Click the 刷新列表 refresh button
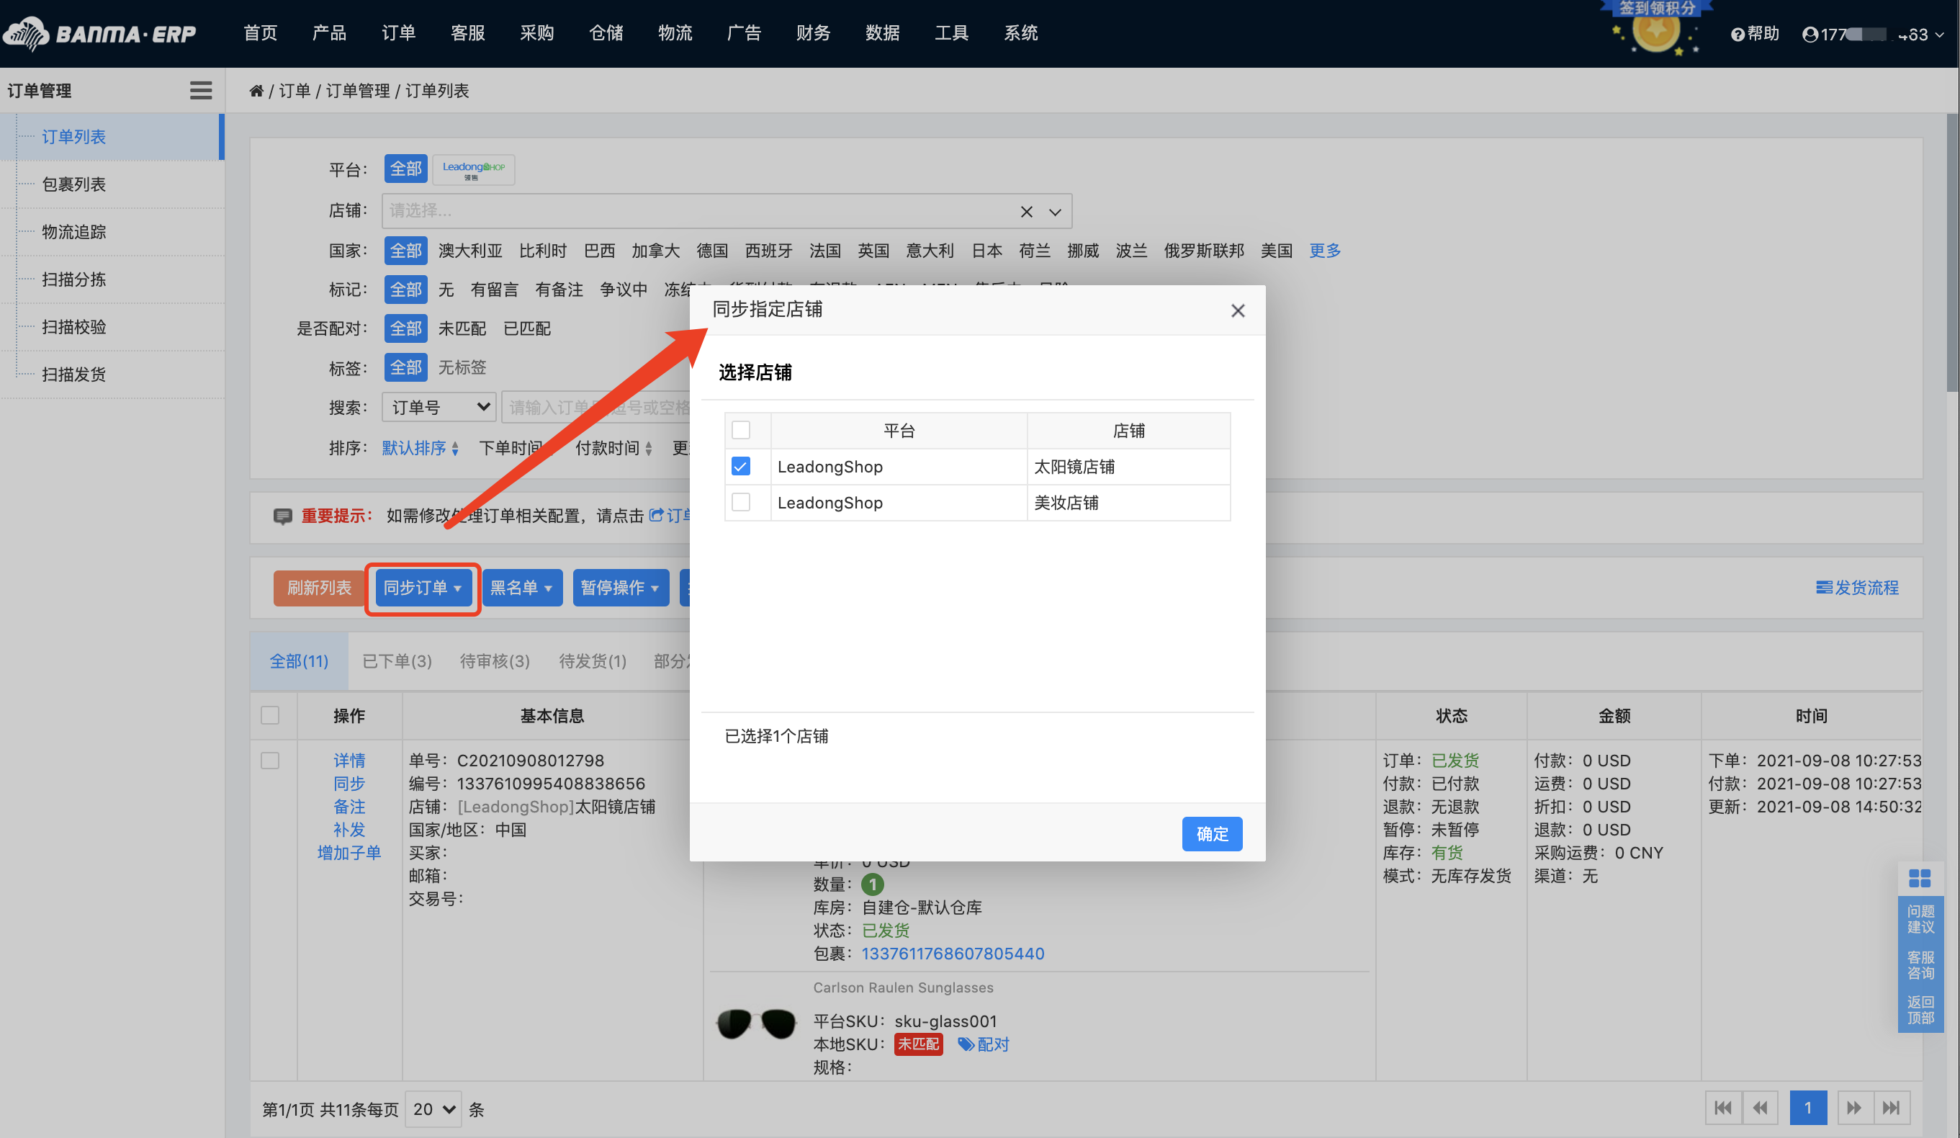Image resolution: width=1960 pixels, height=1138 pixels. click(318, 588)
